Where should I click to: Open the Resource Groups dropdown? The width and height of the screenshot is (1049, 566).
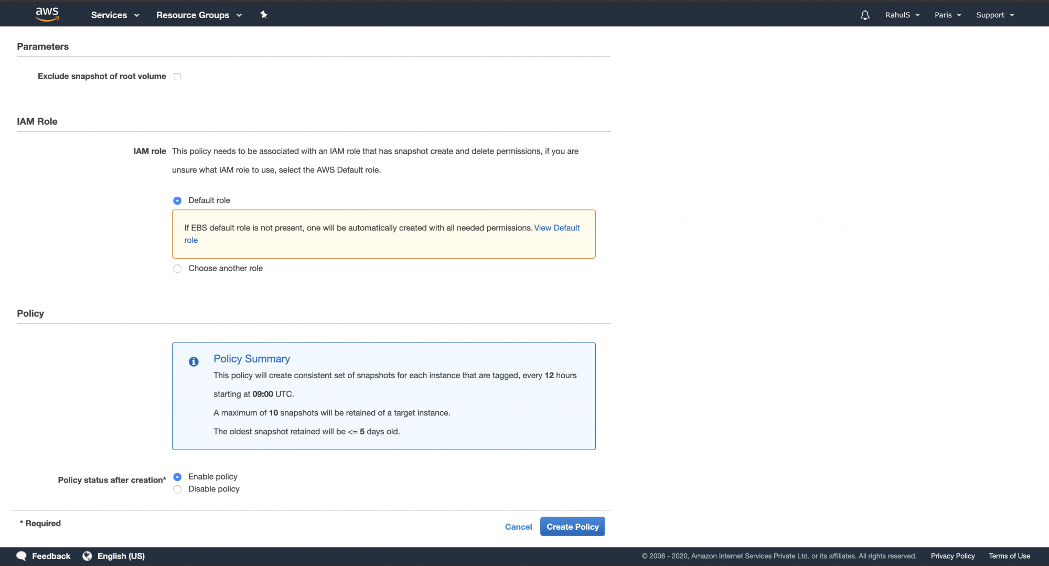199,15
